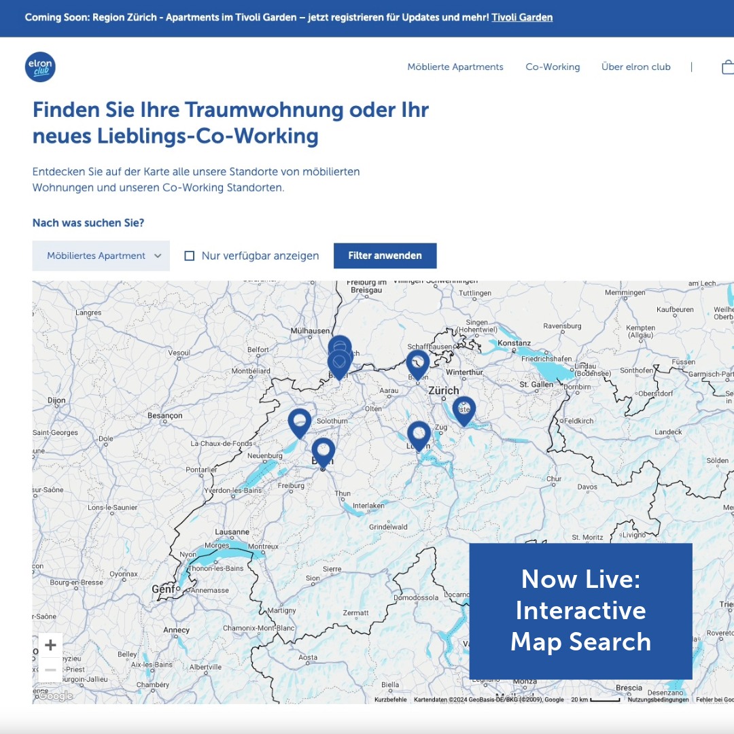
Task: Open Über elron club menu
Action: [x=635, y=67]
